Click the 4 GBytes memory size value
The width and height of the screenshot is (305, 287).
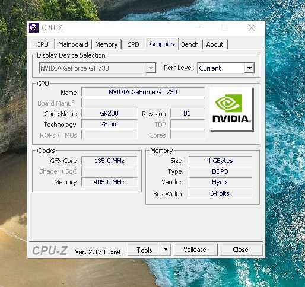[x=220, y=161]
